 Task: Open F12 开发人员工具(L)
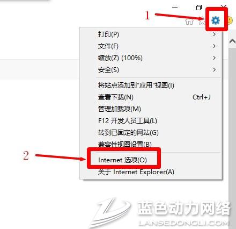(x=151, y=121)
